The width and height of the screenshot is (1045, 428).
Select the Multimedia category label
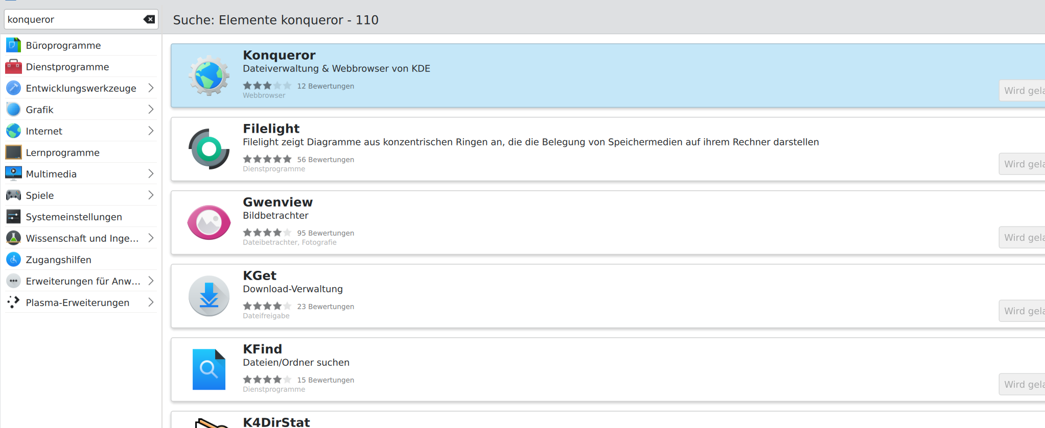pos(51,174)
